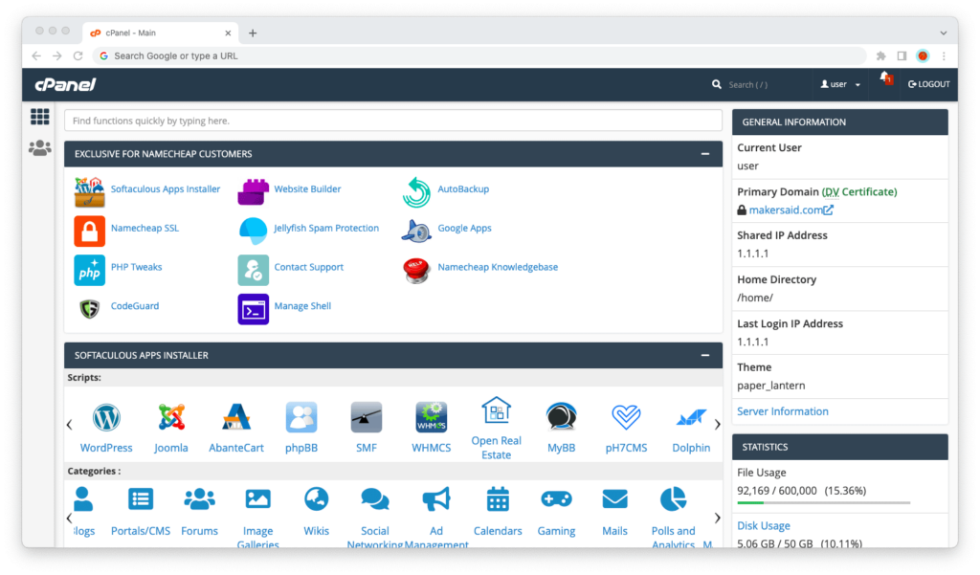Launch the Website Builder icon
The image size is (980, 575).
[253, 192]
